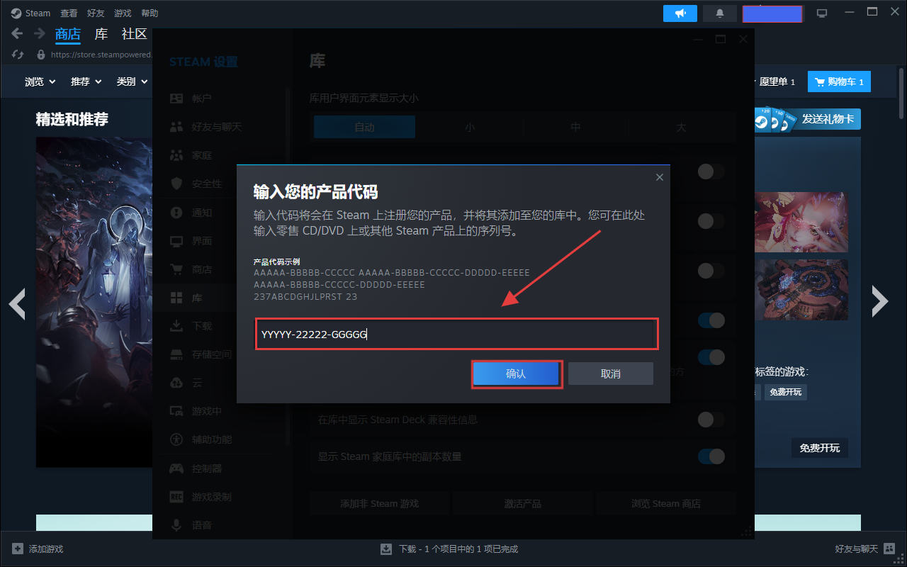This screenshot has height=567, width=907.
Task: Open the 好友 menu
Action: (x=96, y=13)
